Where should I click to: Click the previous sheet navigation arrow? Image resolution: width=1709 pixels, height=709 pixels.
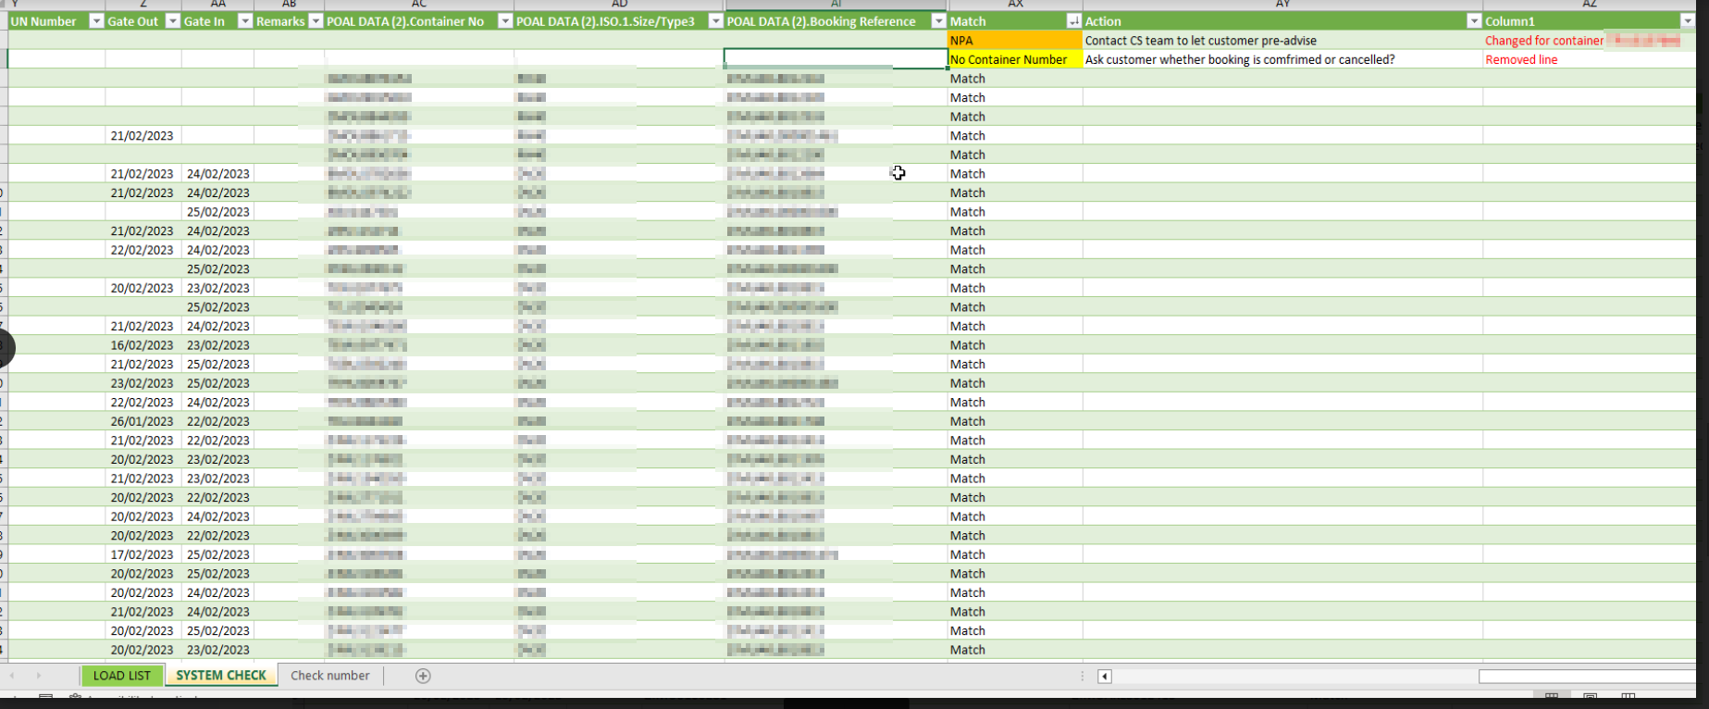coord(12,676)
